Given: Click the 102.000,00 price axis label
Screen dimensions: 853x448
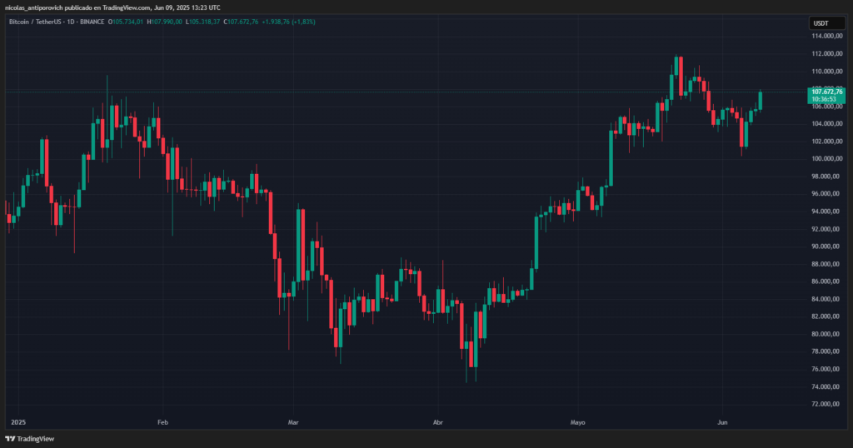Looking at the screenshot, I should [x=826, y=142].
